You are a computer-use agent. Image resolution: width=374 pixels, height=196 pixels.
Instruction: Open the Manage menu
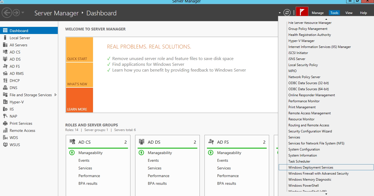[318, 13]
